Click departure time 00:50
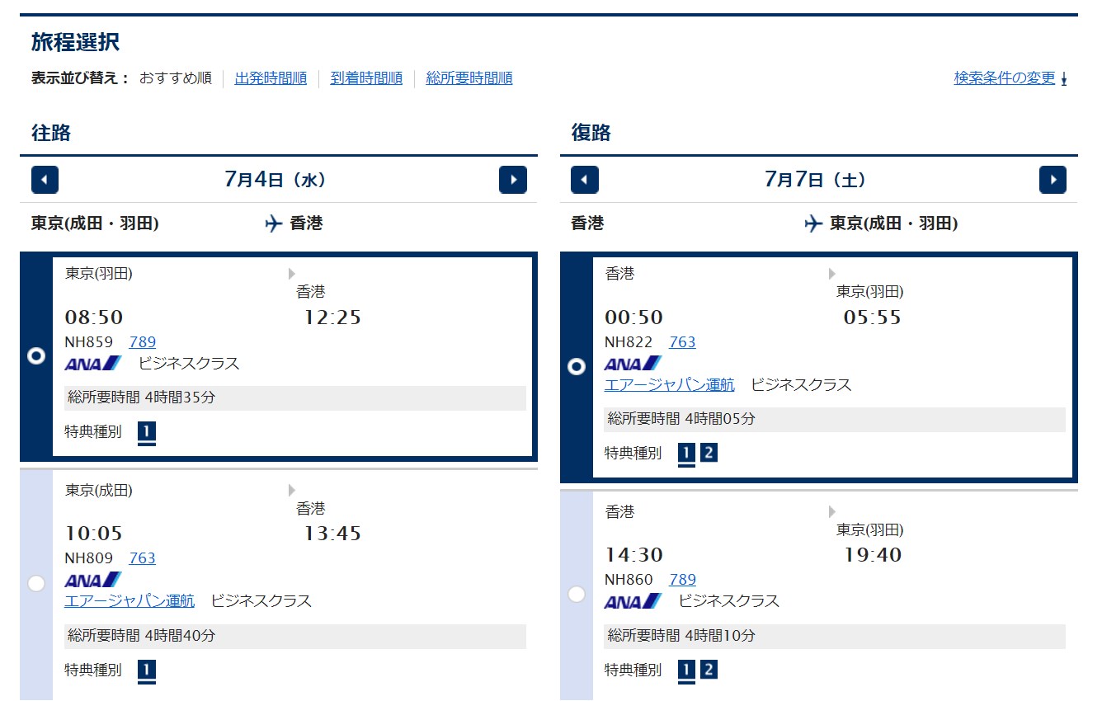 [634, 318]
